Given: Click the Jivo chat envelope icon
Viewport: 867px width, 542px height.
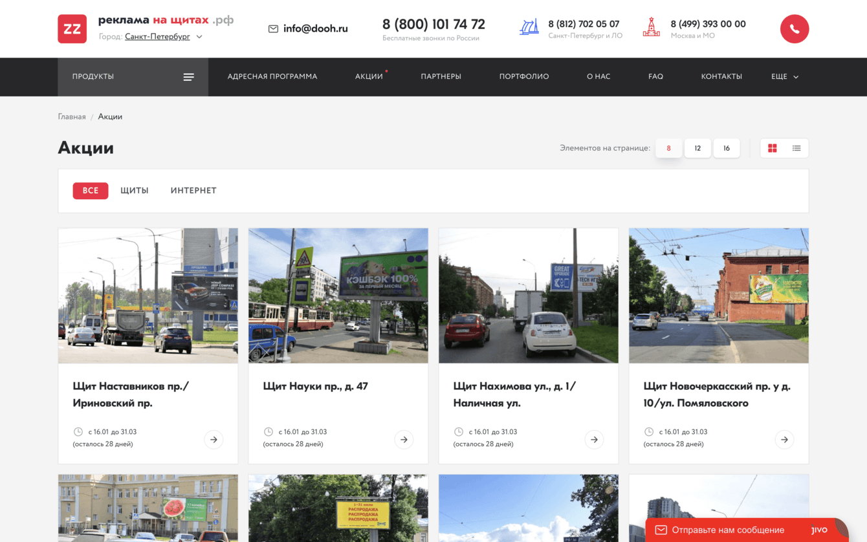Looking at the screenshot, I should click(661, 530).
